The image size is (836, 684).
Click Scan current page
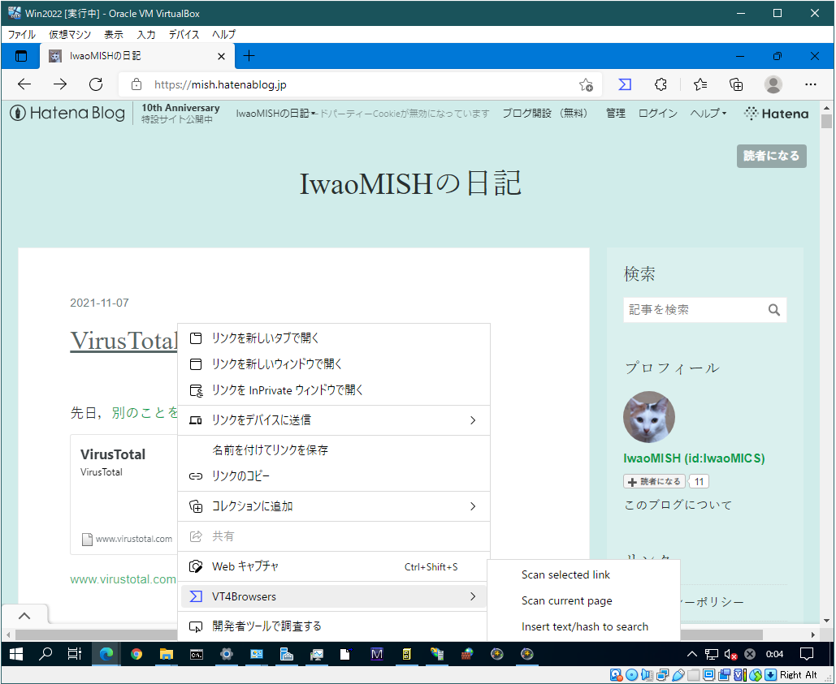point(584,601)
